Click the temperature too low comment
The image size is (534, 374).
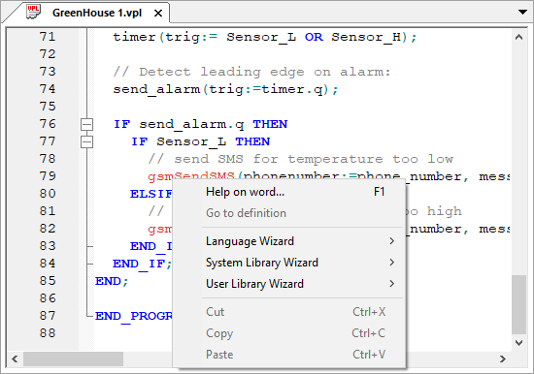[x=301, y=159]
